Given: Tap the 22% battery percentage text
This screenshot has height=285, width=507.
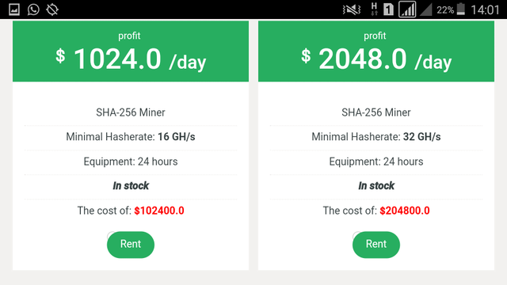Looking at the screenshot, I should click(445, 10).
